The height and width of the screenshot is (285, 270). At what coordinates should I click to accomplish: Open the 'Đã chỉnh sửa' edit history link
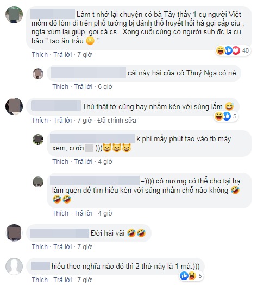coord(117,121)
